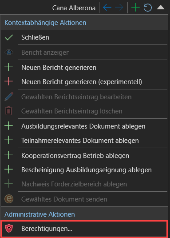The width and height of the screenshot is (170, 238).
Task: Click the green plus icon in header
Action: [x=135, y=8]
